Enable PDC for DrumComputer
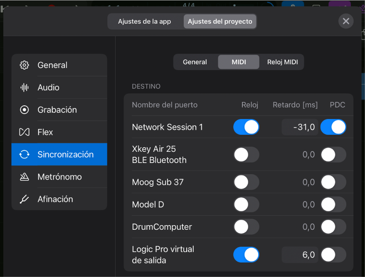The width and height of the screenshot is (365, 277). 333,227
